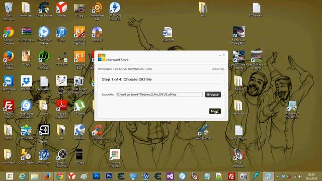Screen dimensions: 322x181
Task: Select the Total Video Player desktop icon
Action: tap(44, 36)
